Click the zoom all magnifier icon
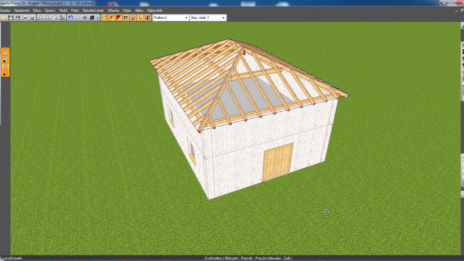 (x=62, y=18)
